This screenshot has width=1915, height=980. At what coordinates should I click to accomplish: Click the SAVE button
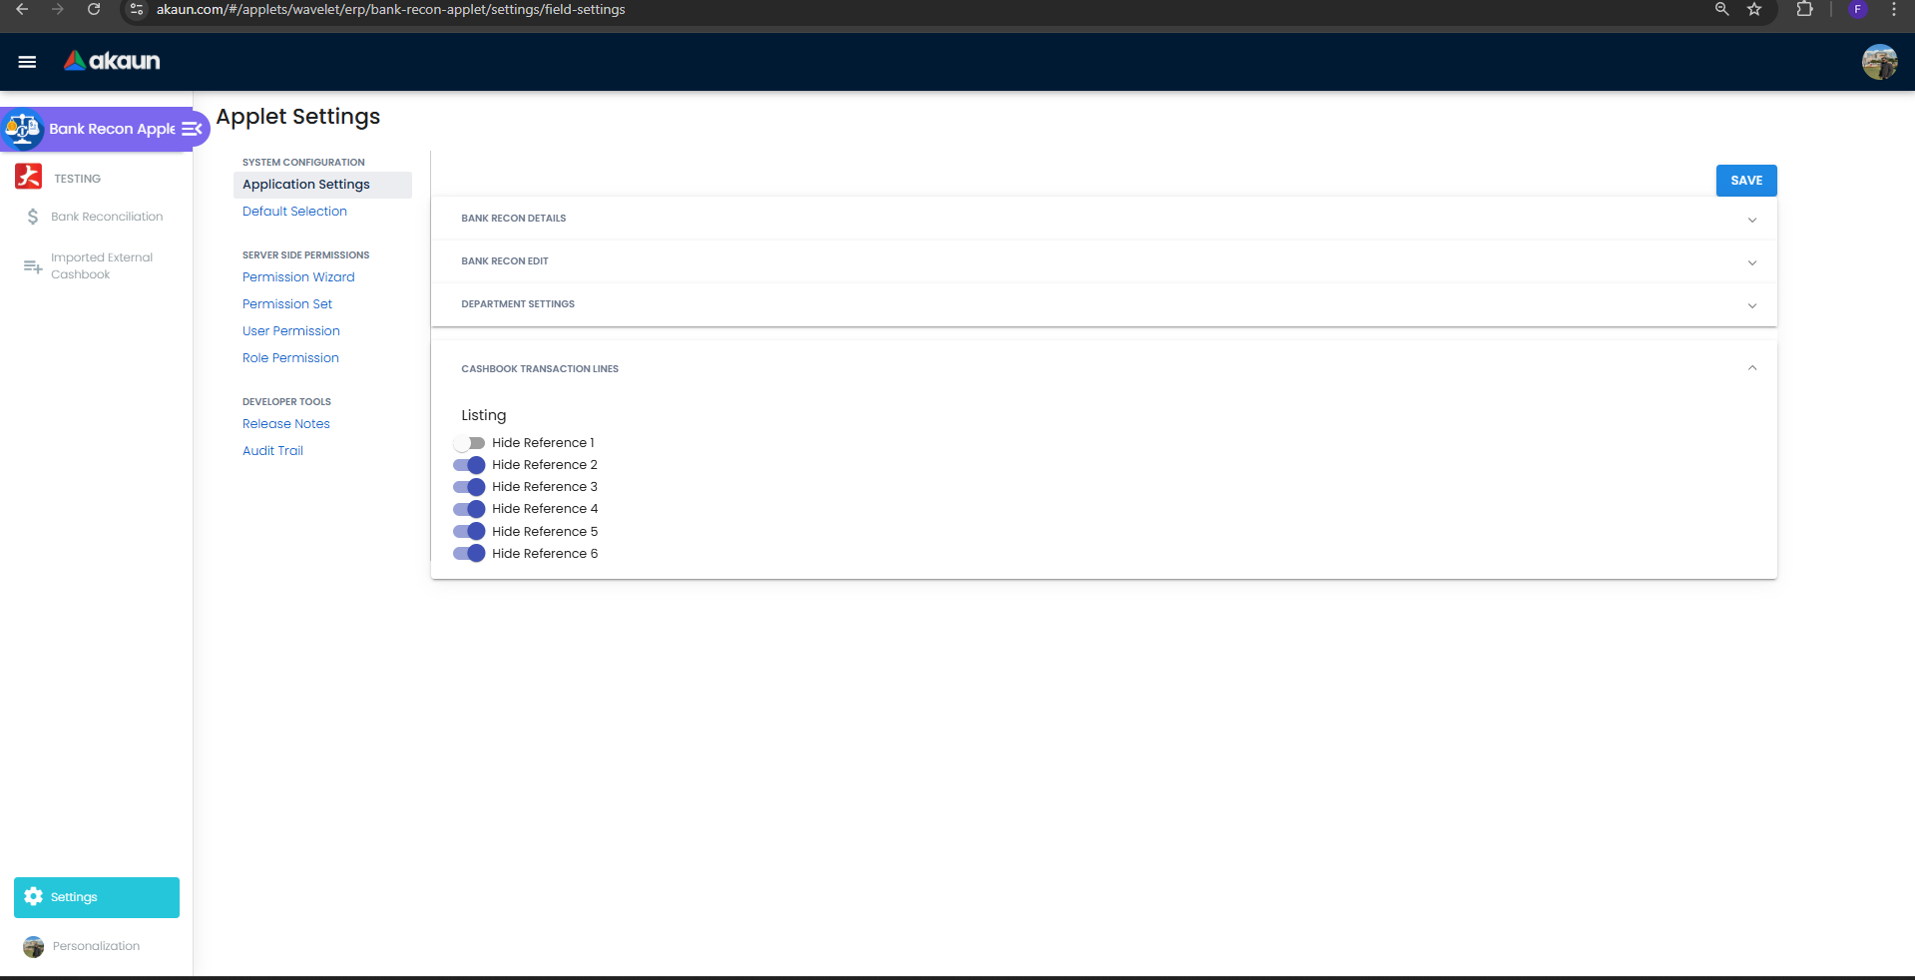click(1745, 181)
